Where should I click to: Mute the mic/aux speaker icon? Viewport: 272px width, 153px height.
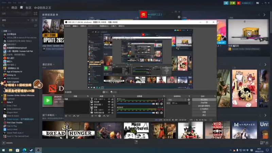point(157,104)
